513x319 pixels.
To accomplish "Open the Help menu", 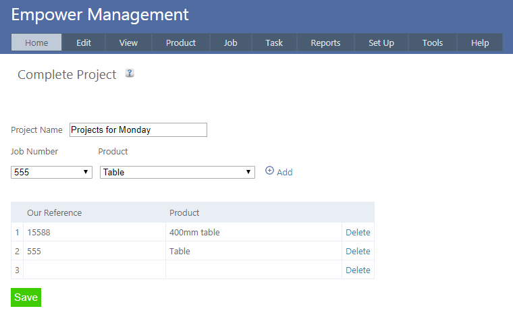I will point(480,42).
